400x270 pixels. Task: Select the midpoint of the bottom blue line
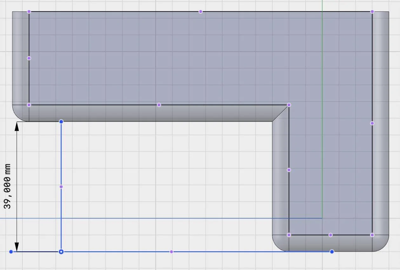point(171,251)
